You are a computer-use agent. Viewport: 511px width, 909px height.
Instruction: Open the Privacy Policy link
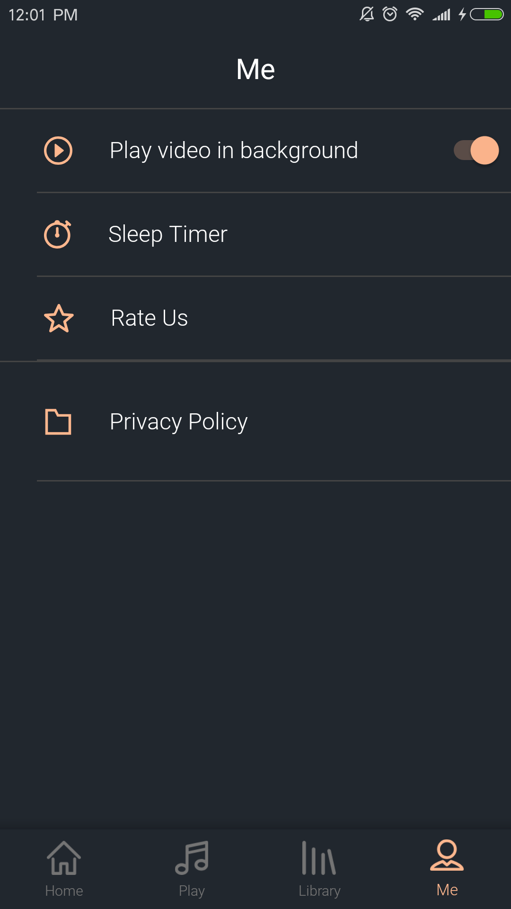(x=178, y=421)
